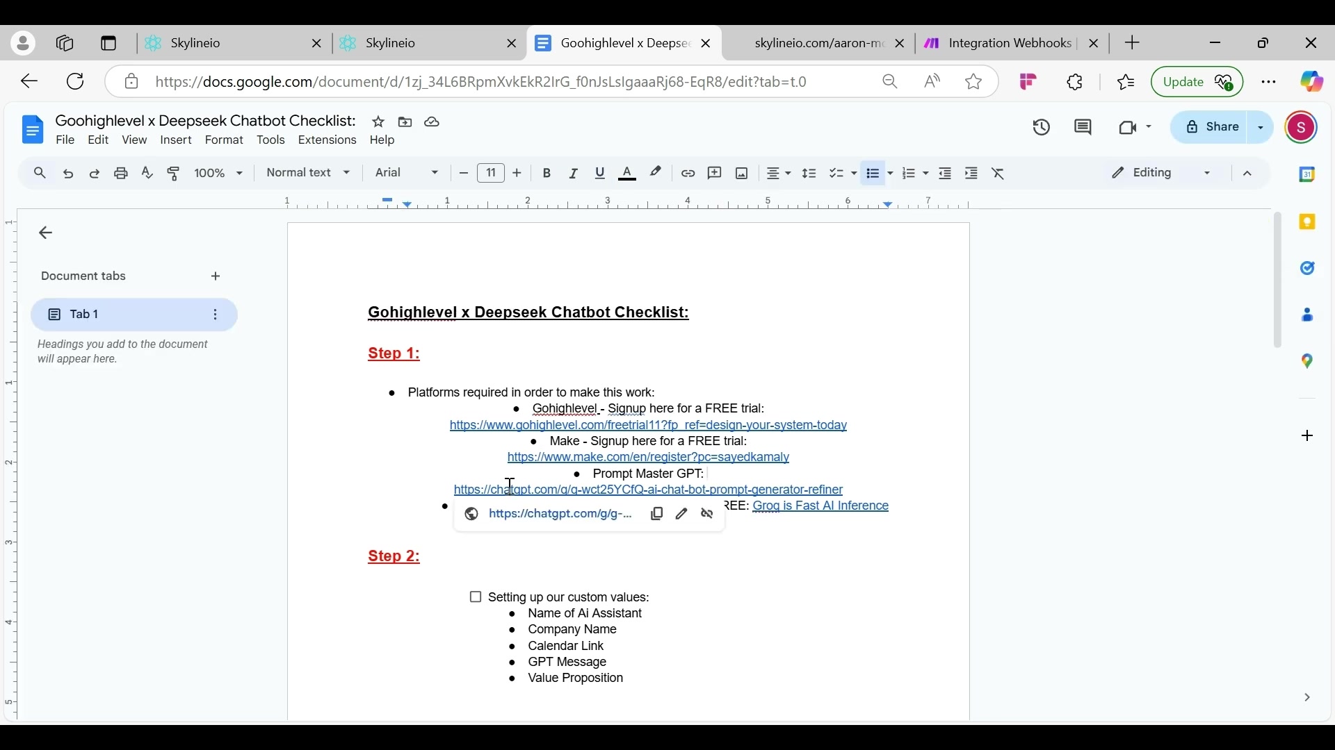Run spelling and grammar check
The width and height of the screenshot is (1335, 750).
(147, 174)
